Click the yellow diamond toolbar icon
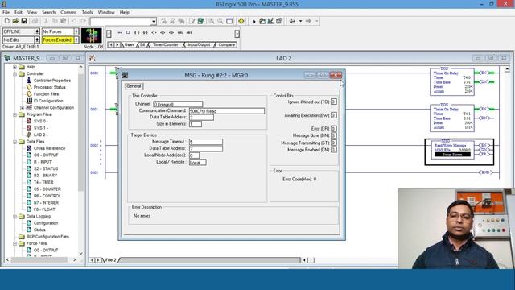The image size is (515, 290). [241, 21]
